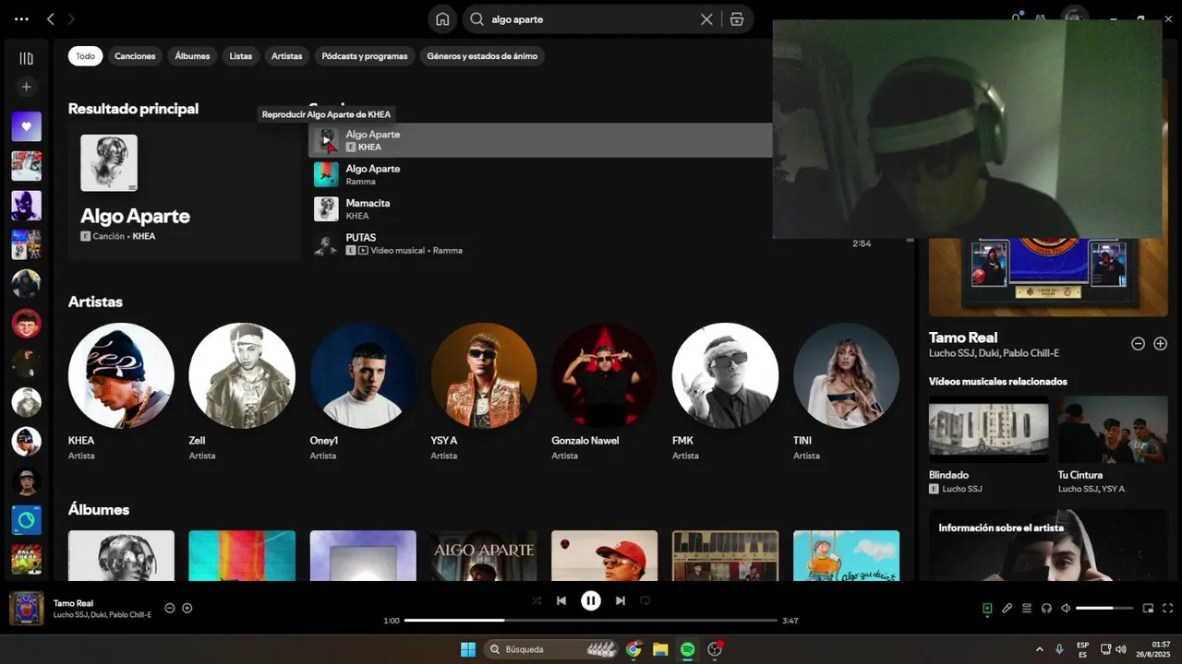Screen dimensions: 1182x664
Task: Go back with the left arrow
Action: coord(51,18)
